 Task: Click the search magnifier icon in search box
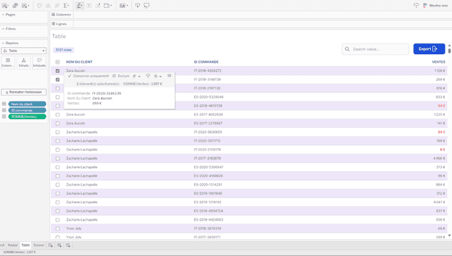(x=347, y=49)
